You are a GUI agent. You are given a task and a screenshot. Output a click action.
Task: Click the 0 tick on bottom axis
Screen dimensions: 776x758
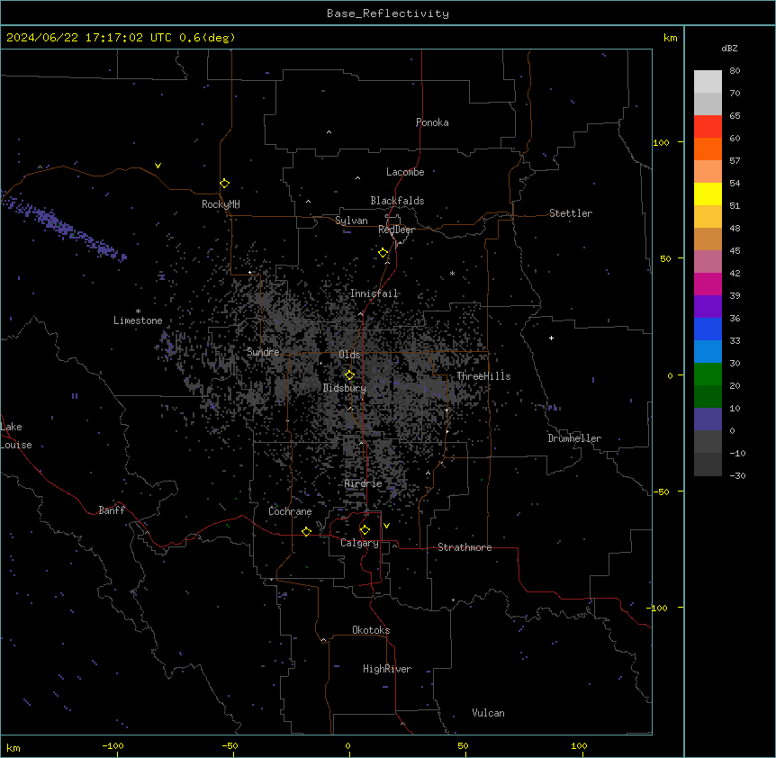(347, 745)
